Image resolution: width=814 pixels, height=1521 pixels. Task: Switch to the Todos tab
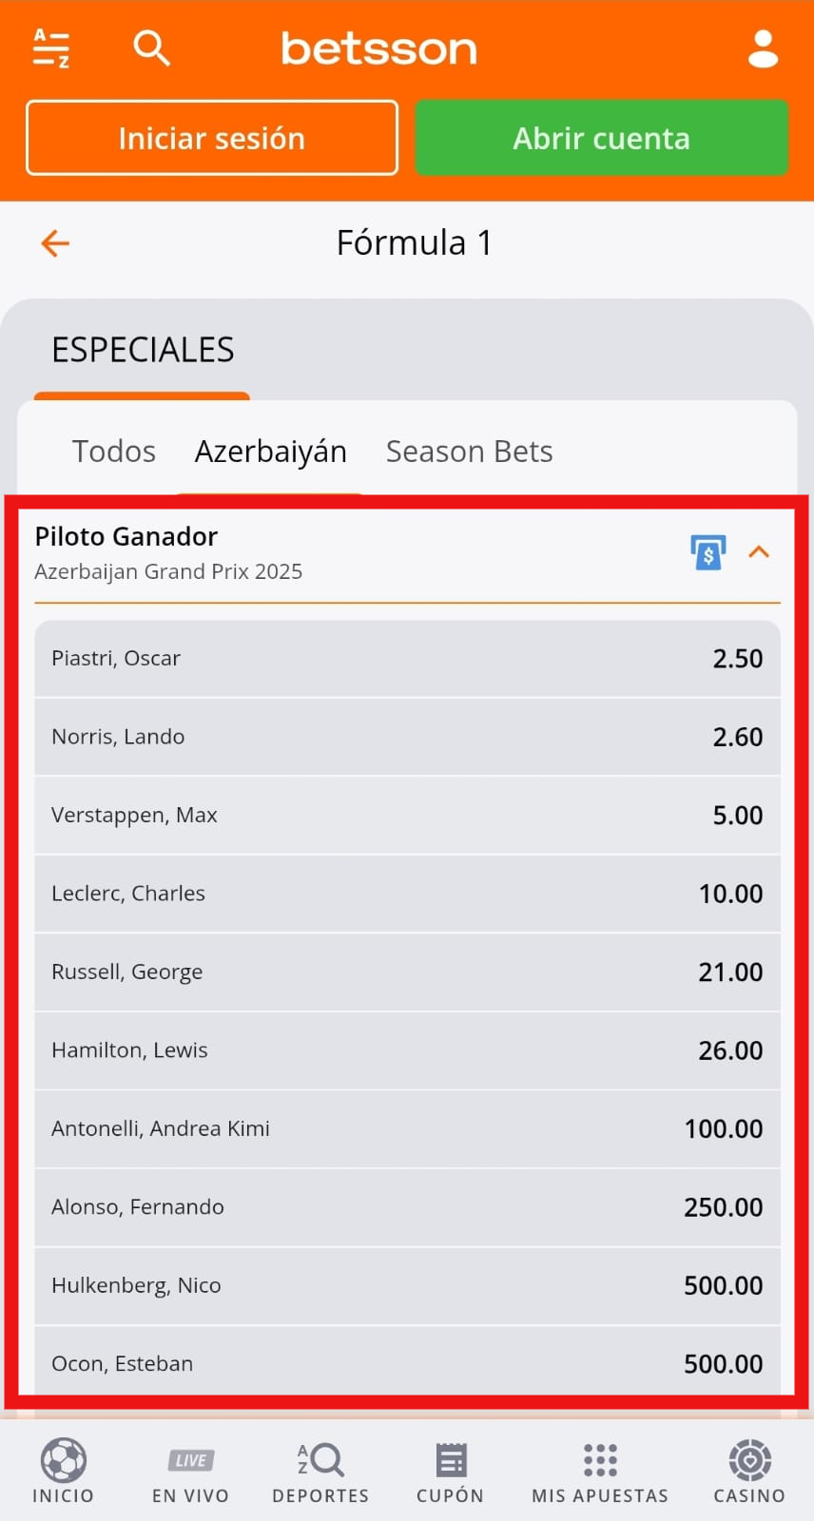114,452
